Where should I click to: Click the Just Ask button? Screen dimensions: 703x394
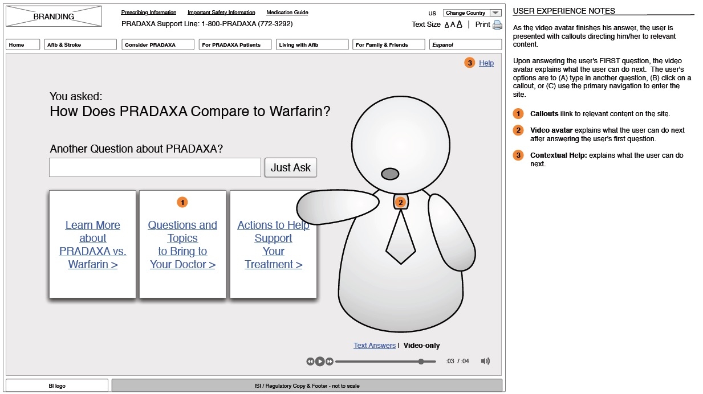(x=291, y=167)
